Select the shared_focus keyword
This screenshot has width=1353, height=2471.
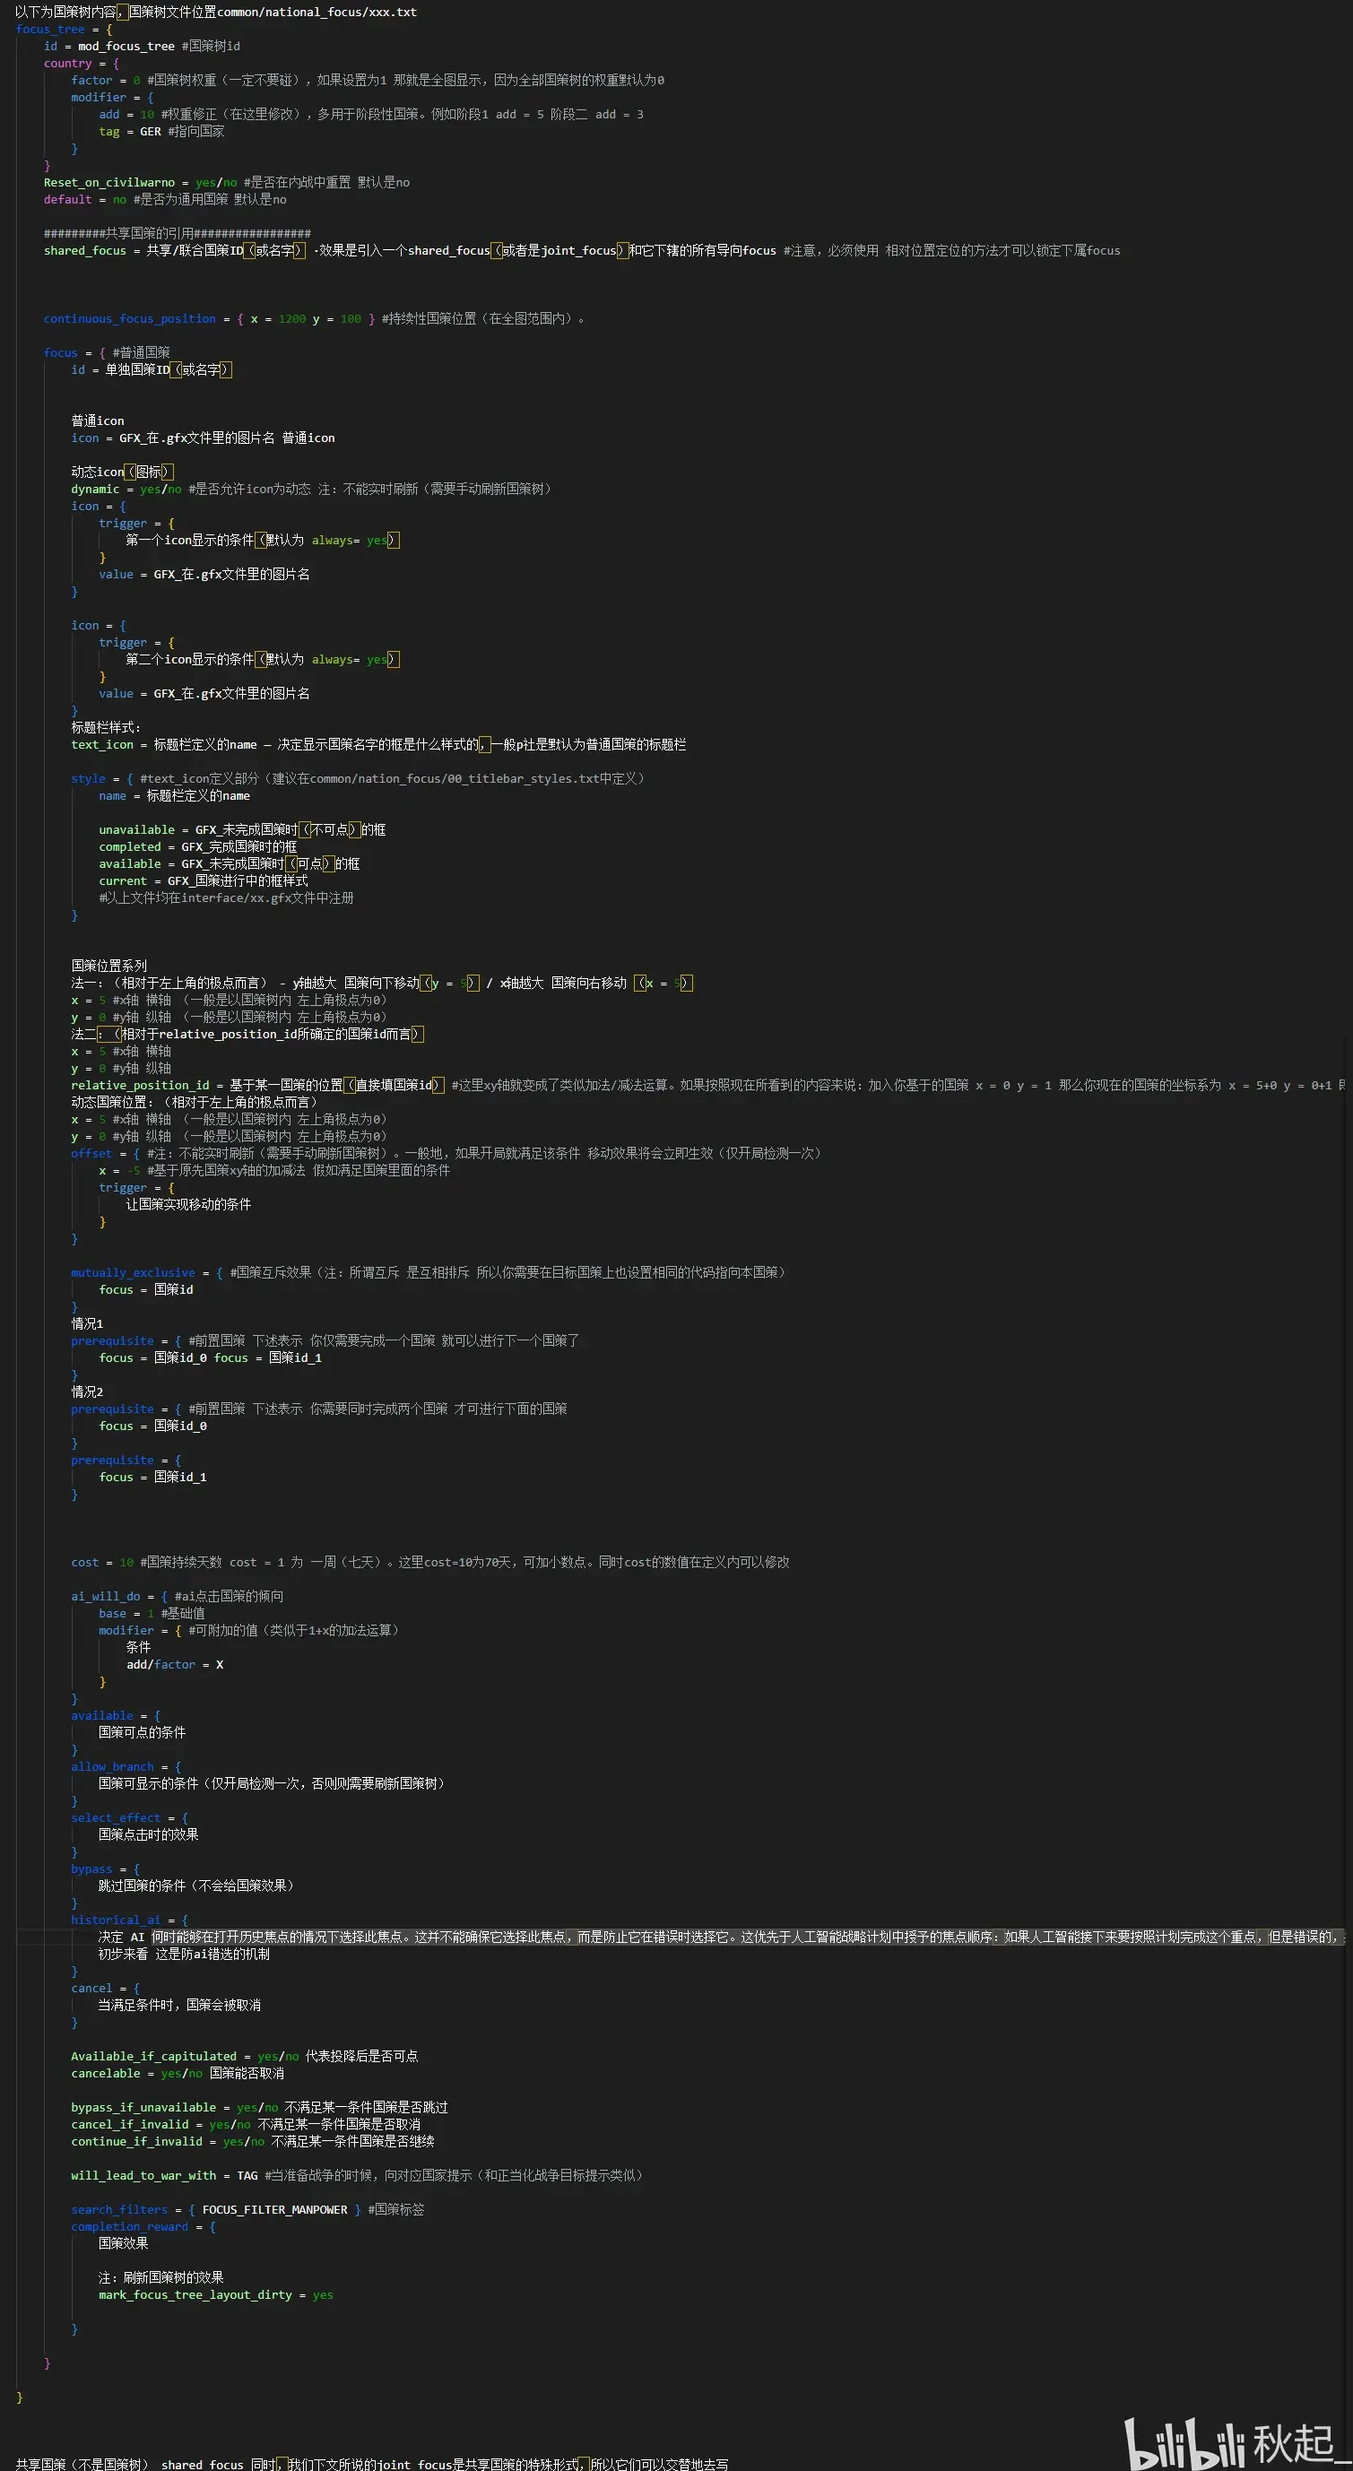point(84,250)
